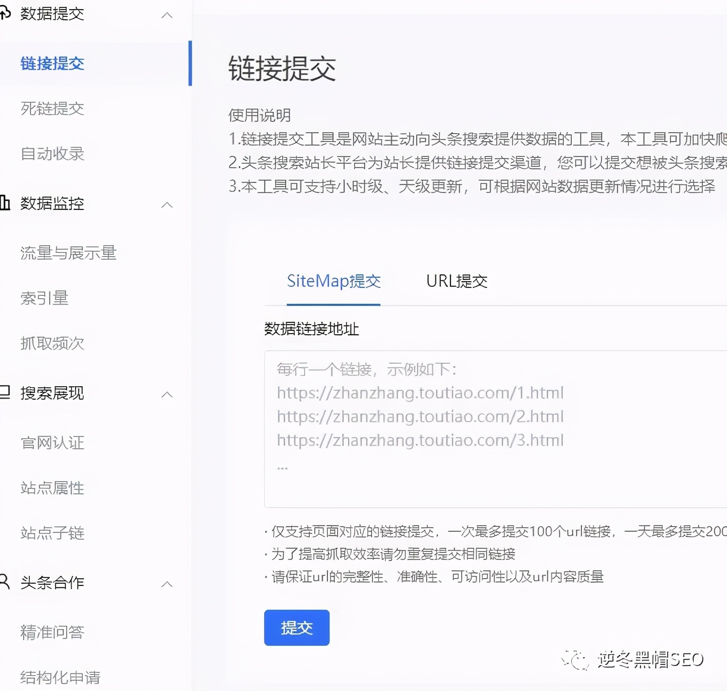Open the 死链提交 page
The height and width of the screenshot is (691, 727).
click(52, 108)
